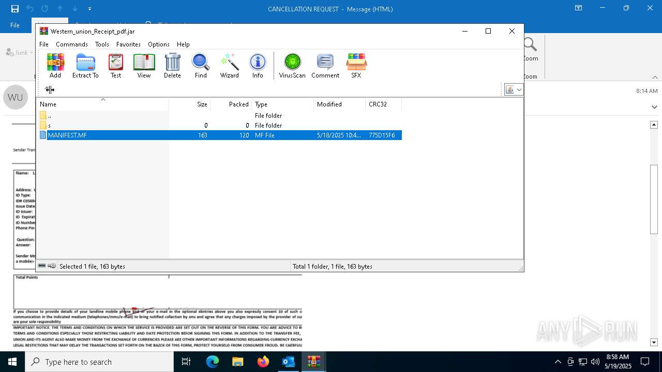This screenshot has width=662, height=372.
Task: Run VirusScan on the archive
Action: pos(292,66)
